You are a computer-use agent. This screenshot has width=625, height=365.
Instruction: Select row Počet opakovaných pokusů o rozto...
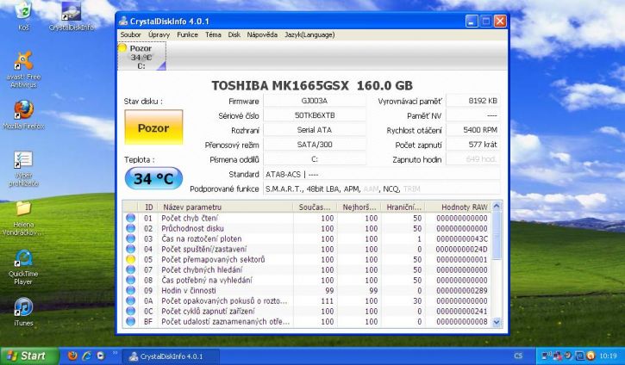(x=307, y=301)
